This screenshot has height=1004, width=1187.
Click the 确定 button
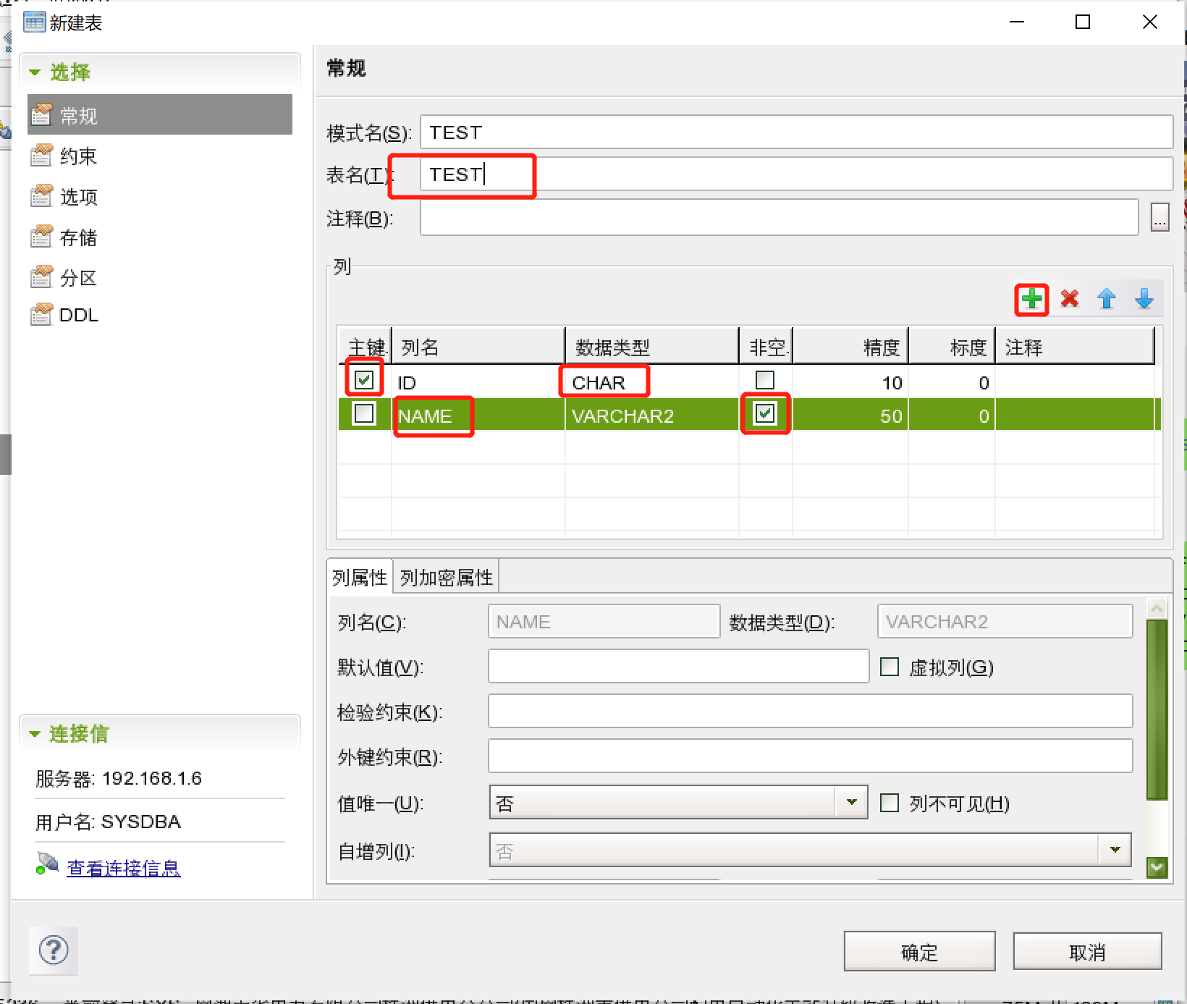coord(919,952)
